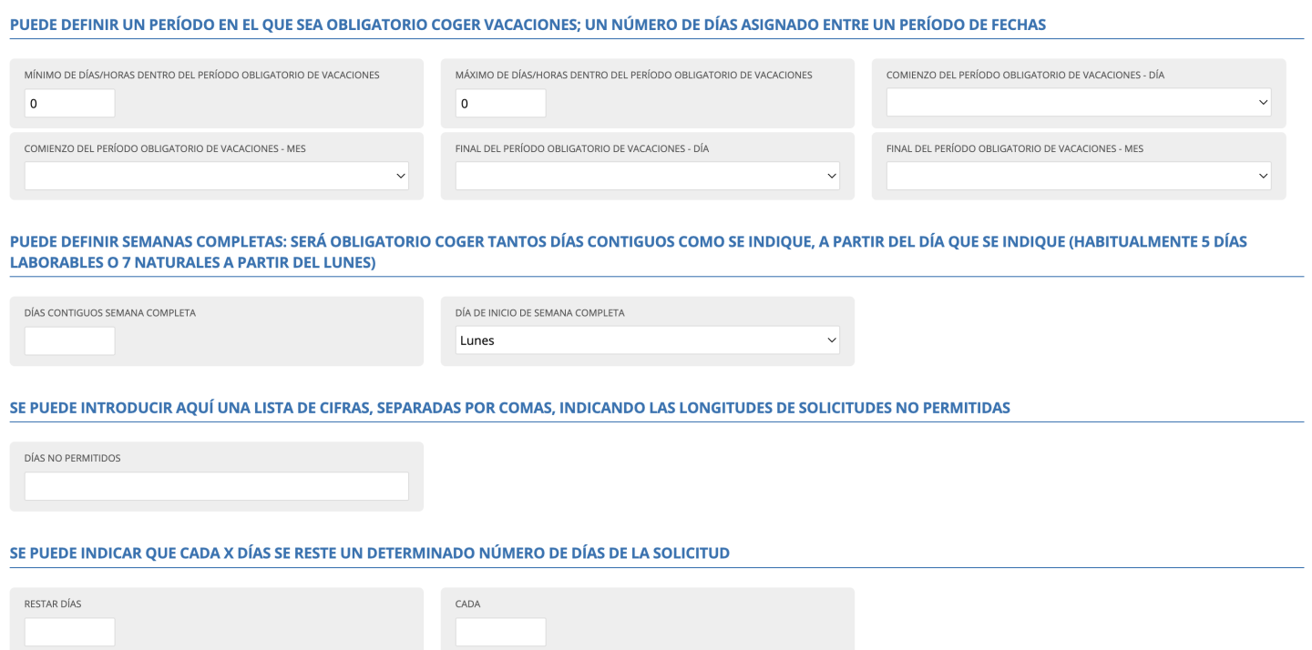Click the 'Se puede indicar que cada X días' heading
Image resolution: width=1312 pixels, height=650 pixels.
369,553
